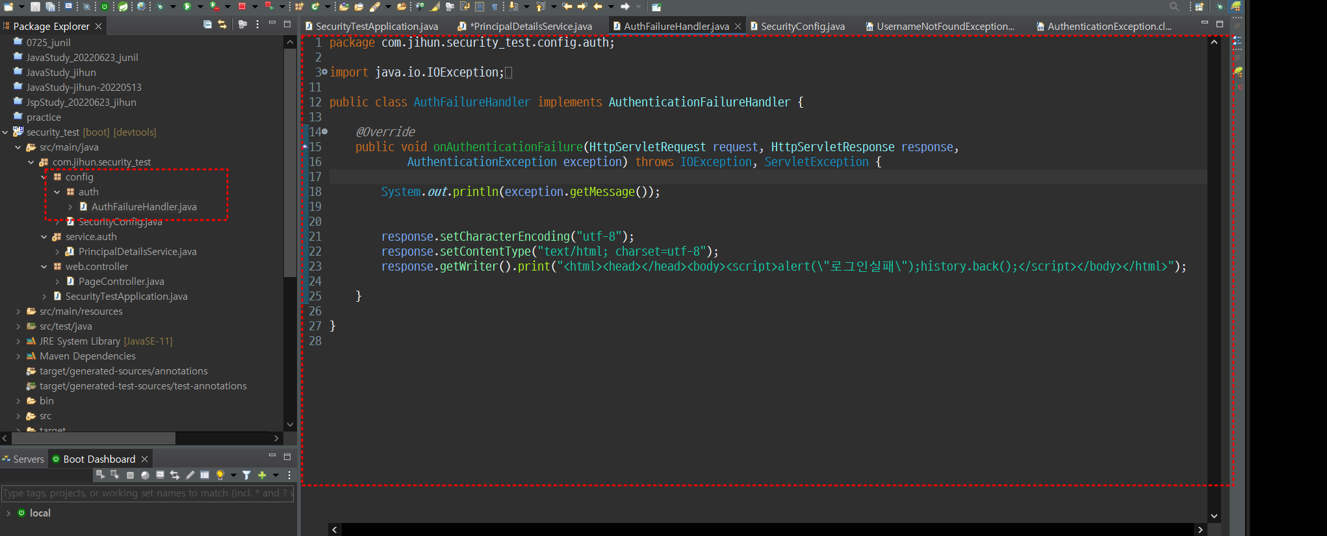Open the green Boot Dashboard power icon in toolbar
1327x536 pixels.
105,6
